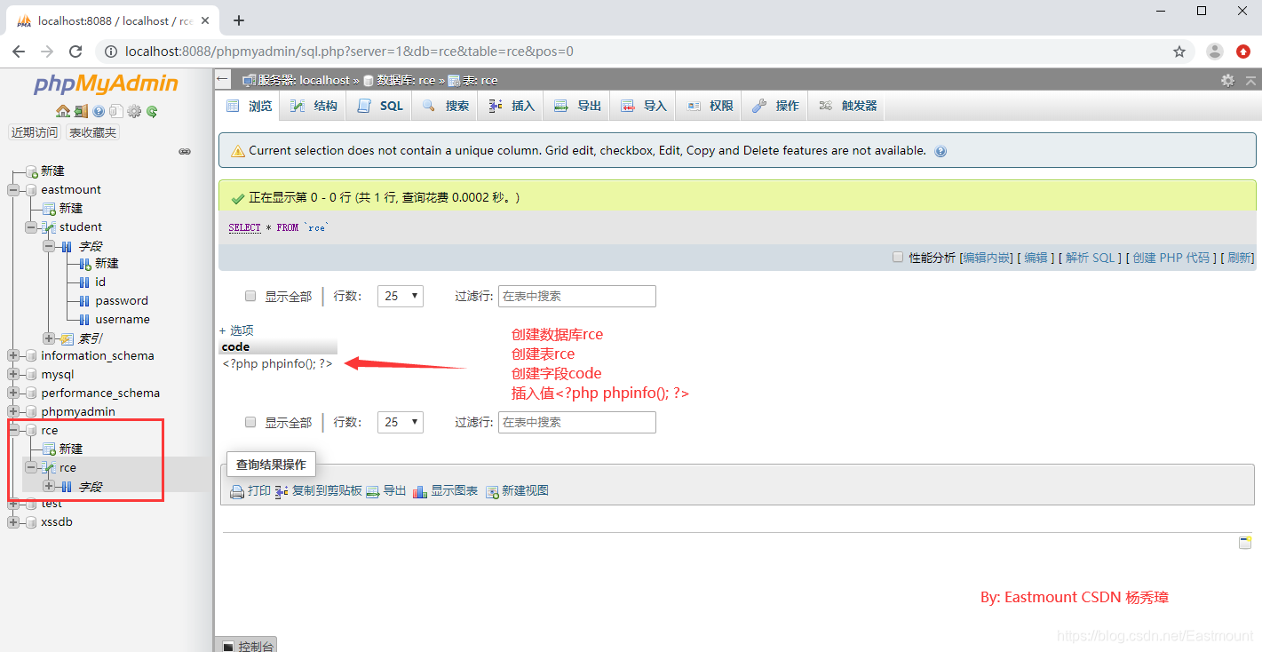Click 创建 PHP 代码 link
This screenshot has height=652, width=1262.
coord(1171,258)
